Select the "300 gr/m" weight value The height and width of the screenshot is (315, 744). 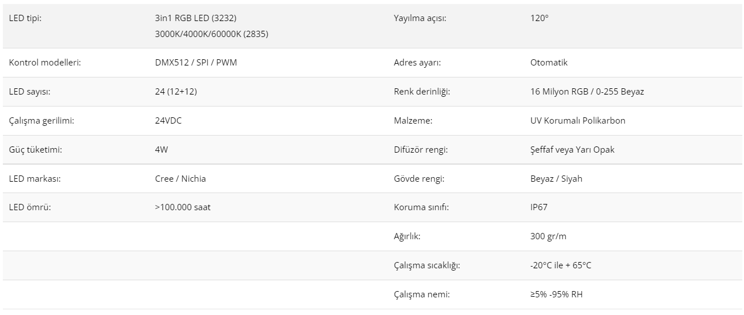(x=548, y=236)
